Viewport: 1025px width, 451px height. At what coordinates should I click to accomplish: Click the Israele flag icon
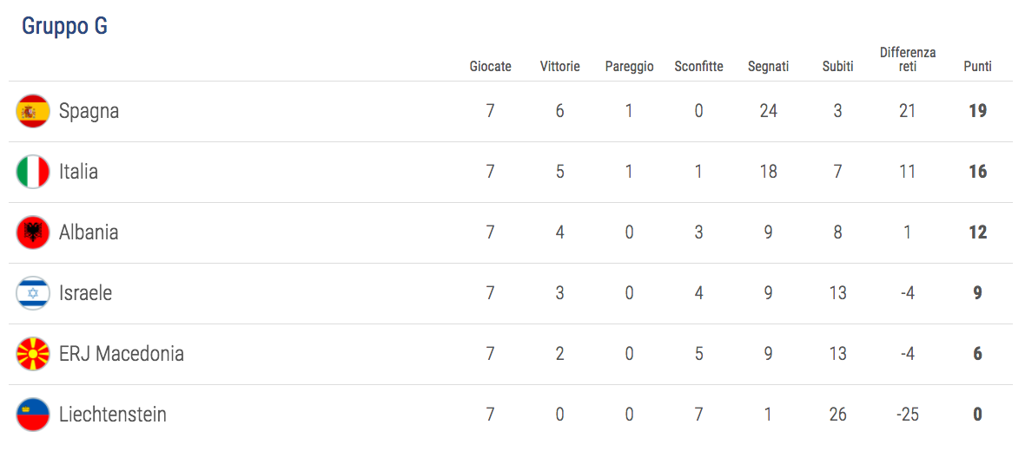tap(33, 293)
